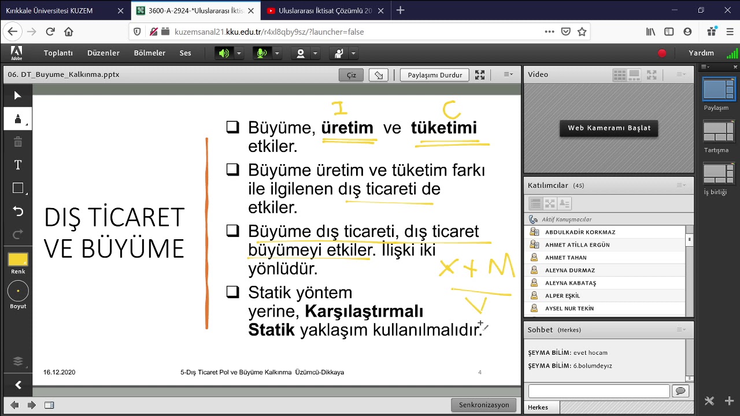Open the Ses menu
The image size is (740, 416).
[185, 53]
